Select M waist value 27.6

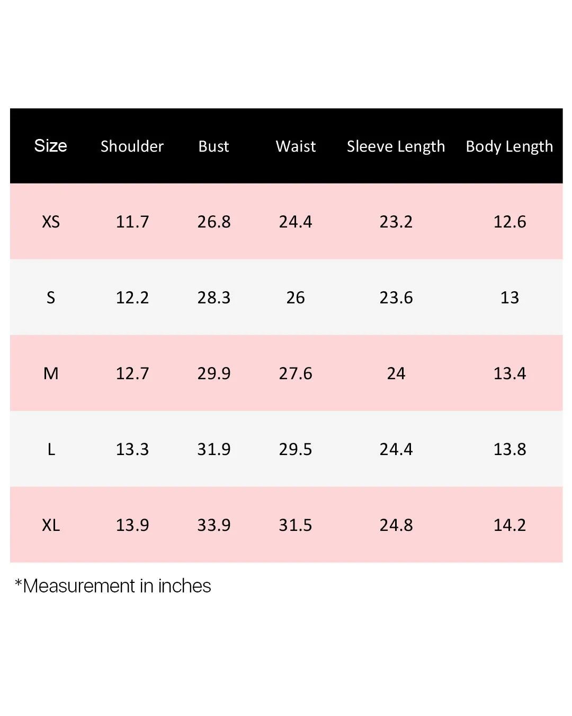[x=296, y=373]
